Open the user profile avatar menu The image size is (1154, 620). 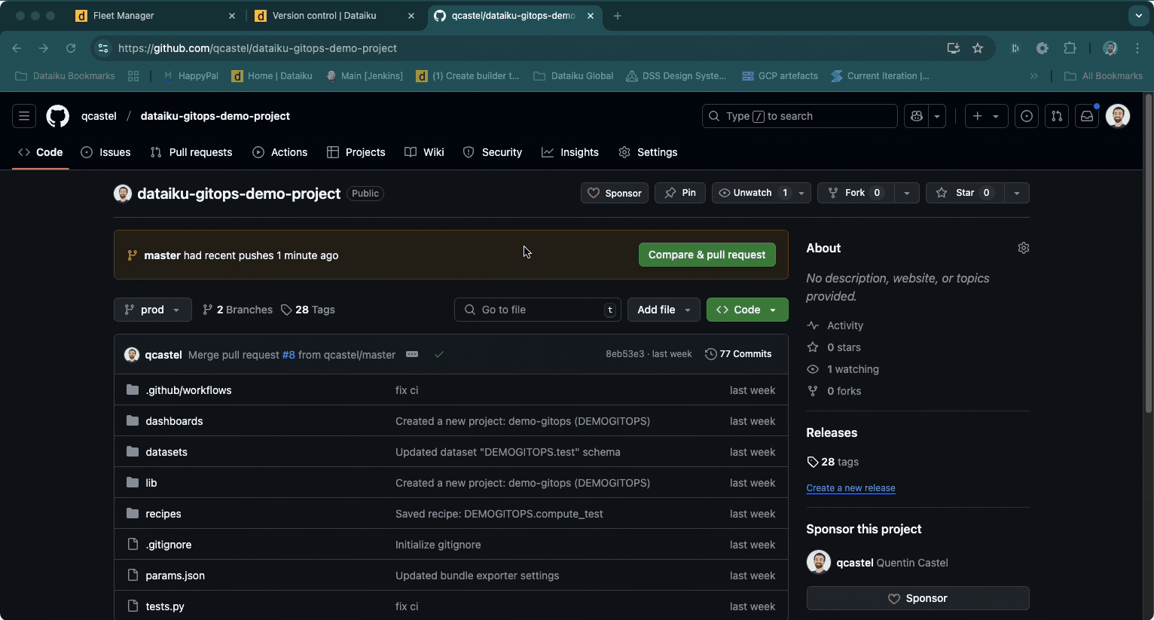coord(1118,116)
